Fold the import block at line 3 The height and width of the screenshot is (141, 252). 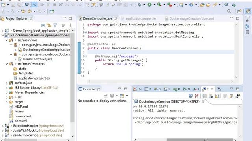coord(86,32)
